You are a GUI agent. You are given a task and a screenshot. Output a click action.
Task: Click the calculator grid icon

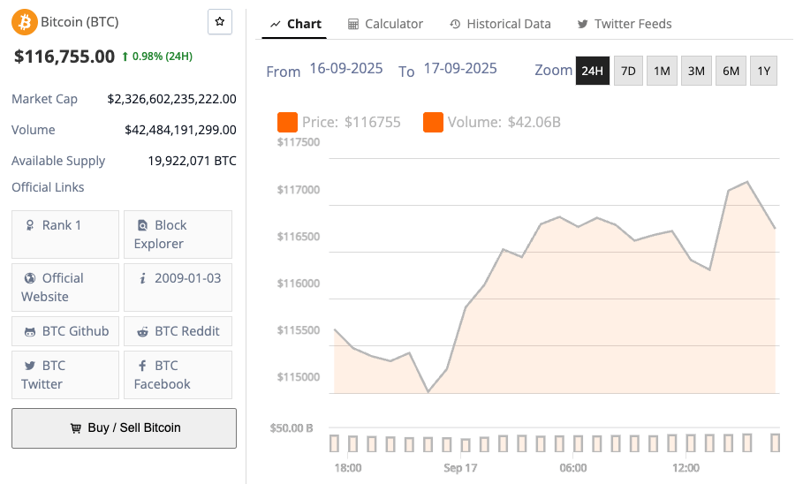353,24
